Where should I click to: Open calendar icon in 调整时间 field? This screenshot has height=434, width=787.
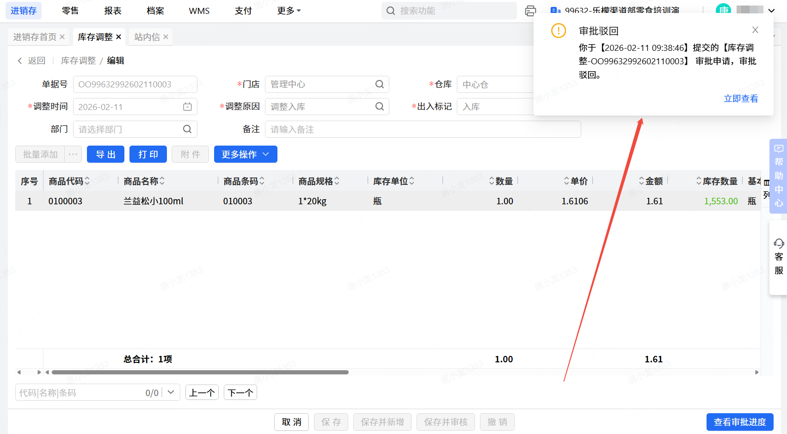pos(187,107)
